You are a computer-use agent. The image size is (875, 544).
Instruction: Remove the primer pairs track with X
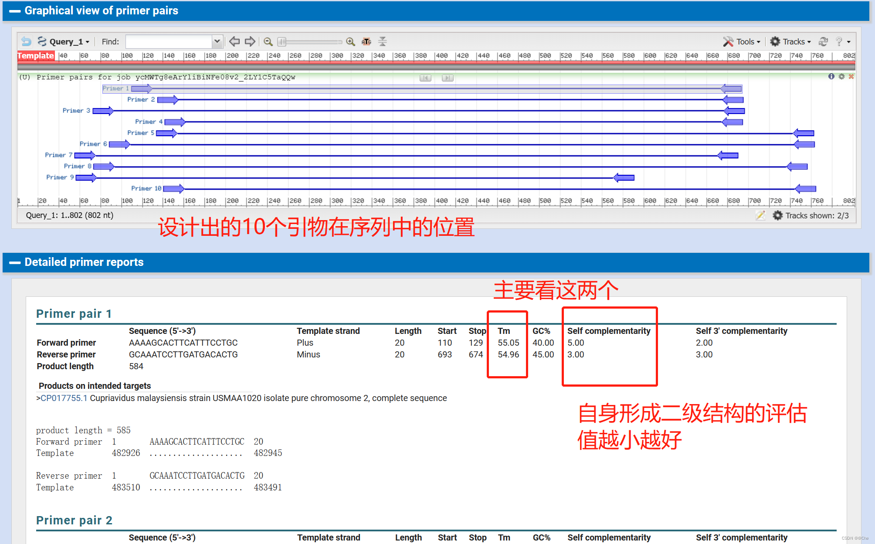click(x=851, y=76)
